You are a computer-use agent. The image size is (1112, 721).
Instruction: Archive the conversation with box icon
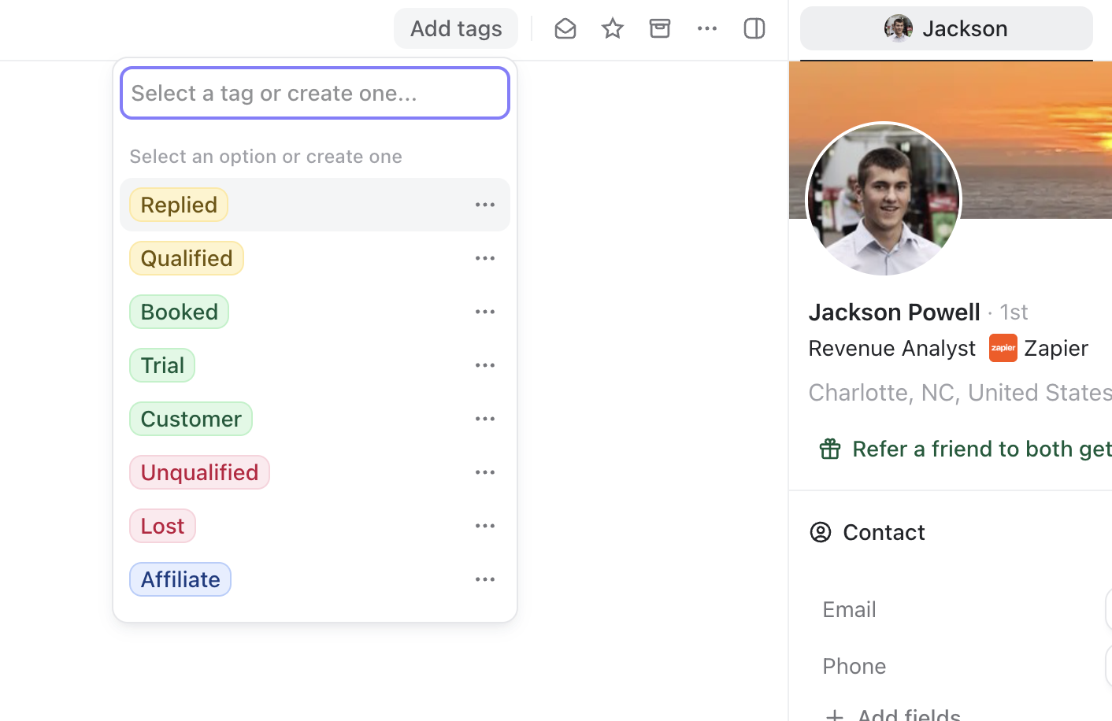point(660,28)
